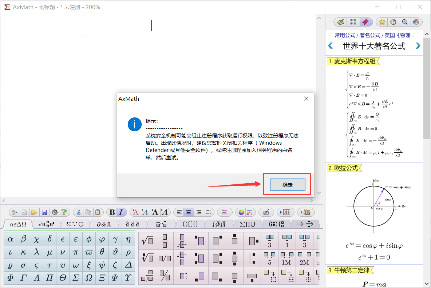
Task: Toggle italic formatting
Action: point(121,212)
